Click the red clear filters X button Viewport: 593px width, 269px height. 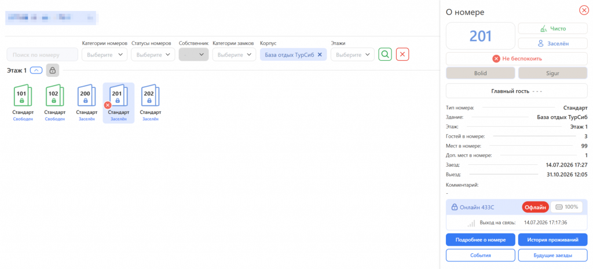coord(402,54)
